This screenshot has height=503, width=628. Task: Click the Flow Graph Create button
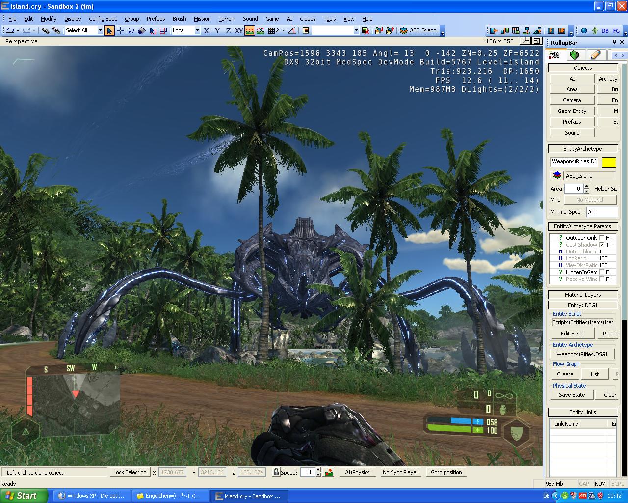[565, 374]
